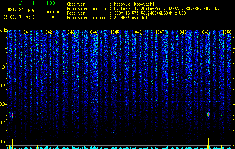Click the yellow intensity peak before 1941
Viewport: 235px width, 149px height.
tap(13, 144)
